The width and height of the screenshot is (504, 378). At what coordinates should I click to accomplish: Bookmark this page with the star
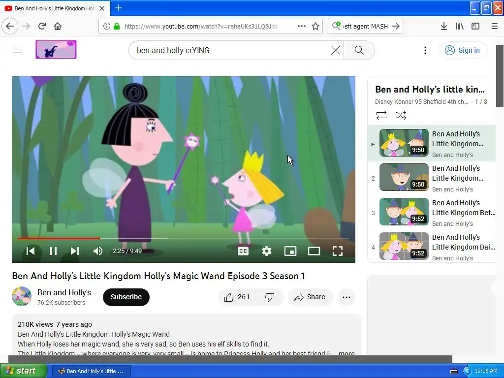[315, 26]
